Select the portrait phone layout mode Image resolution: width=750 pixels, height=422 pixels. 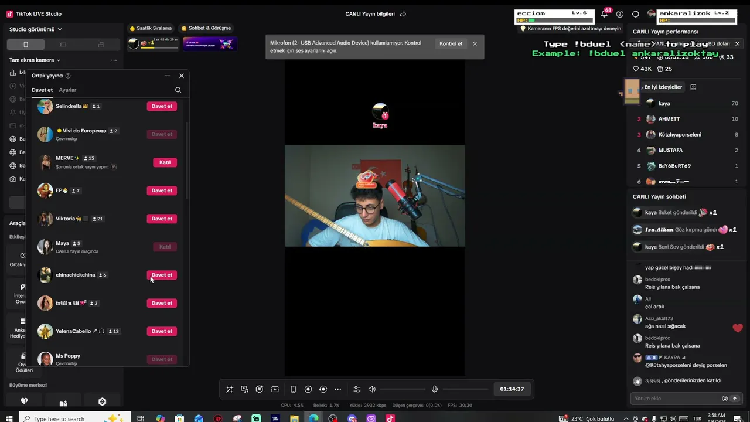tap(25, 45)
